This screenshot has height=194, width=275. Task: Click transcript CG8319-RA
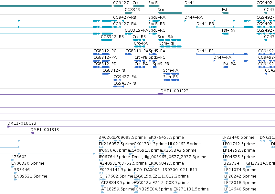click(129, 34)
